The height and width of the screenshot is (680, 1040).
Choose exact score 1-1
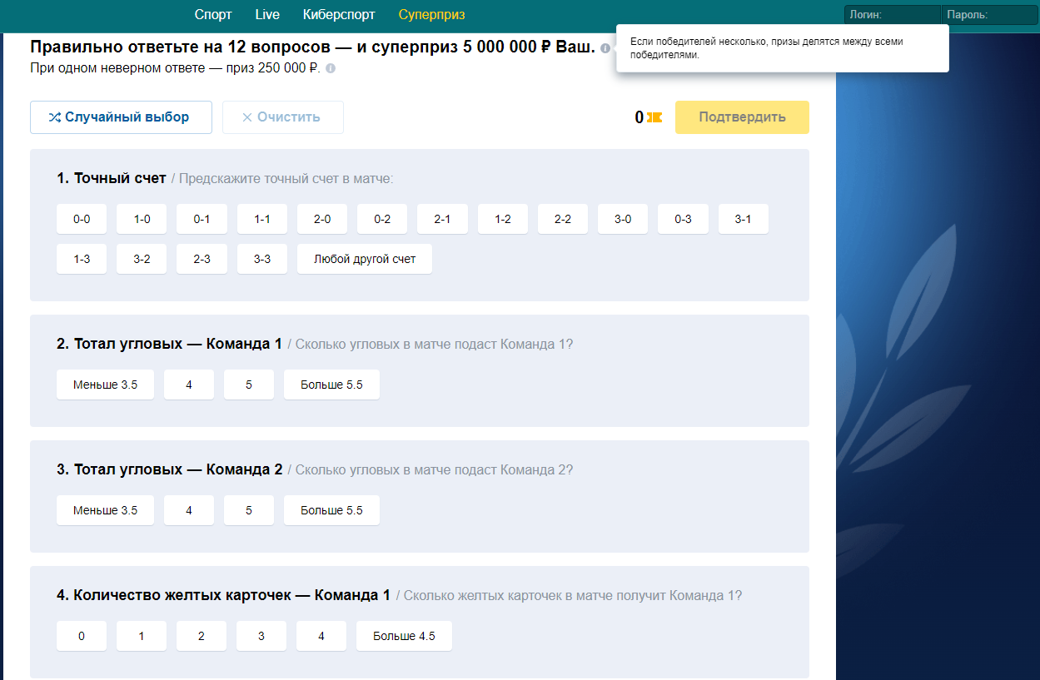tap(262, 219)
